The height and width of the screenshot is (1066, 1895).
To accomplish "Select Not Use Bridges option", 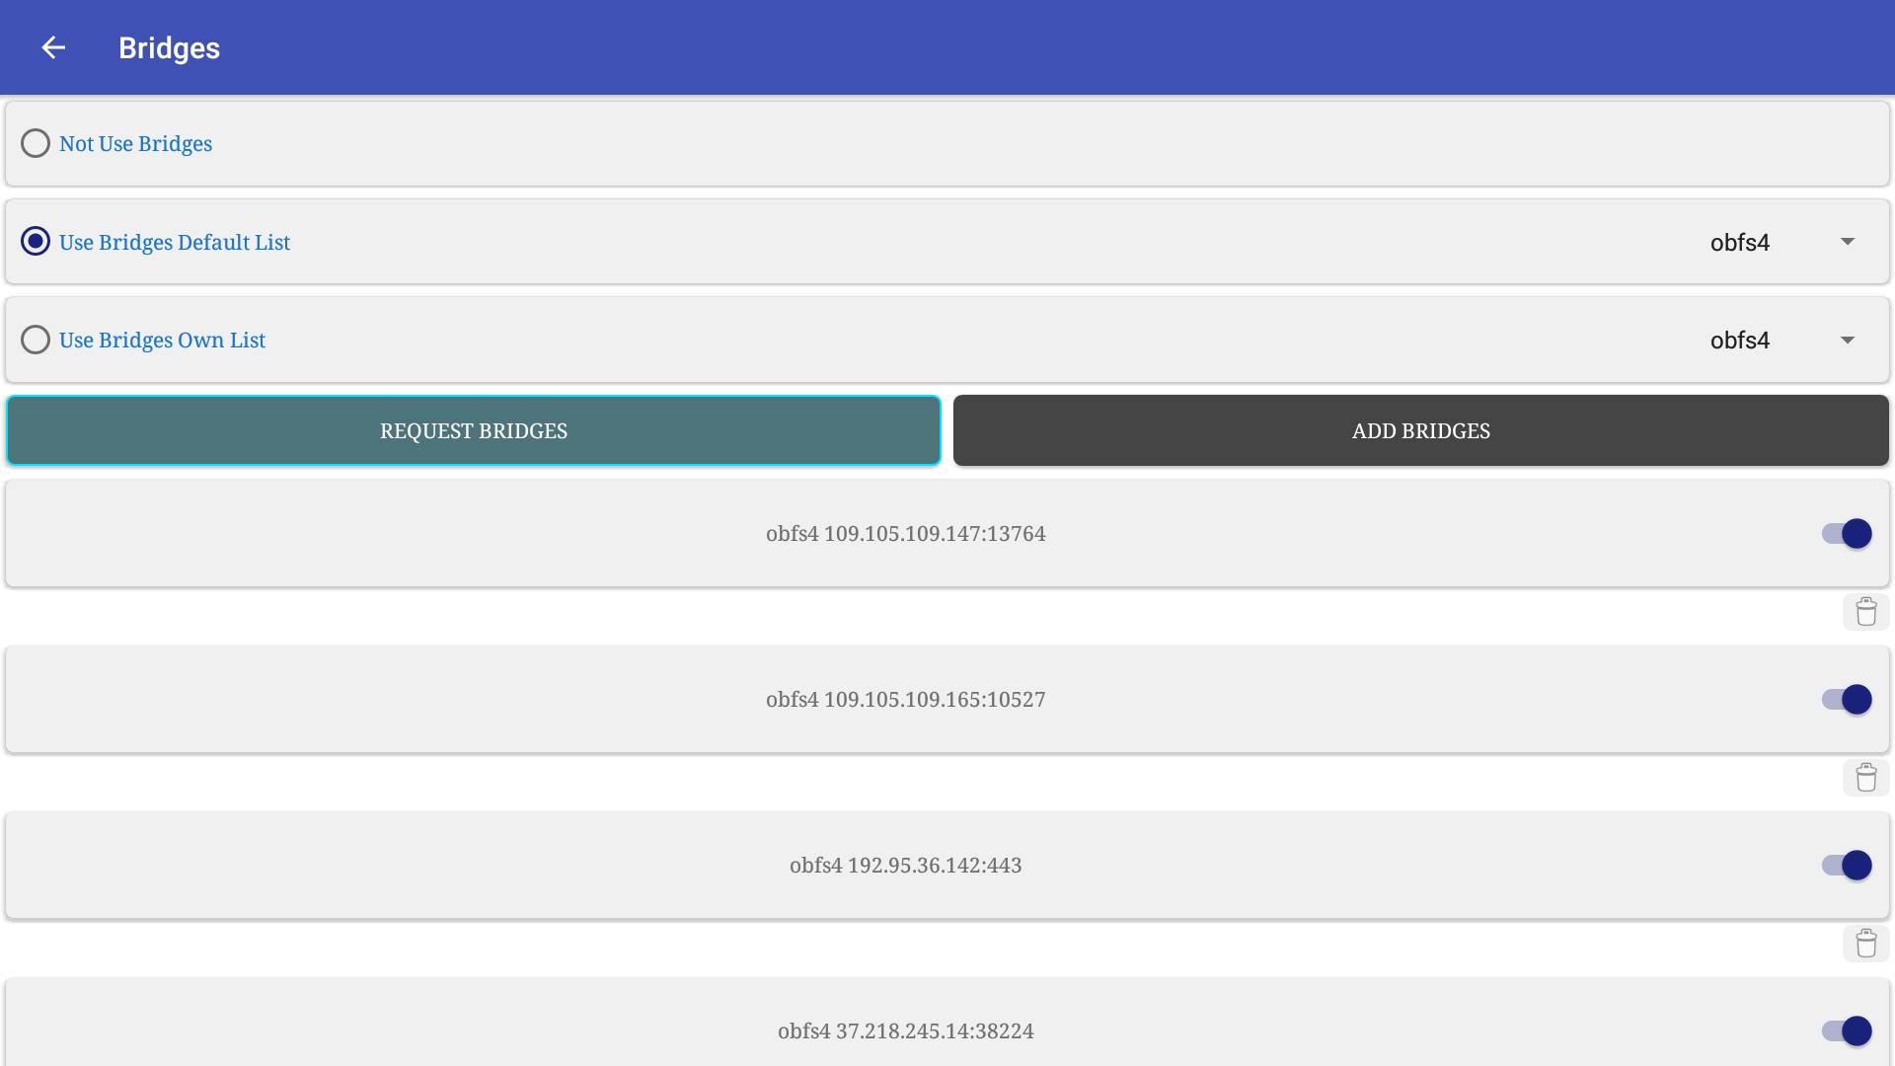I will pyautogui.click(x=36, y=144).
